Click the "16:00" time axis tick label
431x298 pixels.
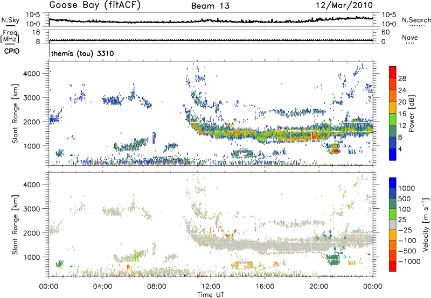(x=265, y=287)
